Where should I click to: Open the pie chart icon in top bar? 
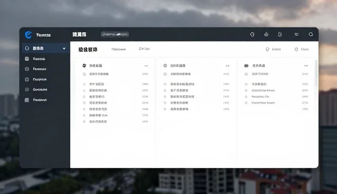pos(266,34)
